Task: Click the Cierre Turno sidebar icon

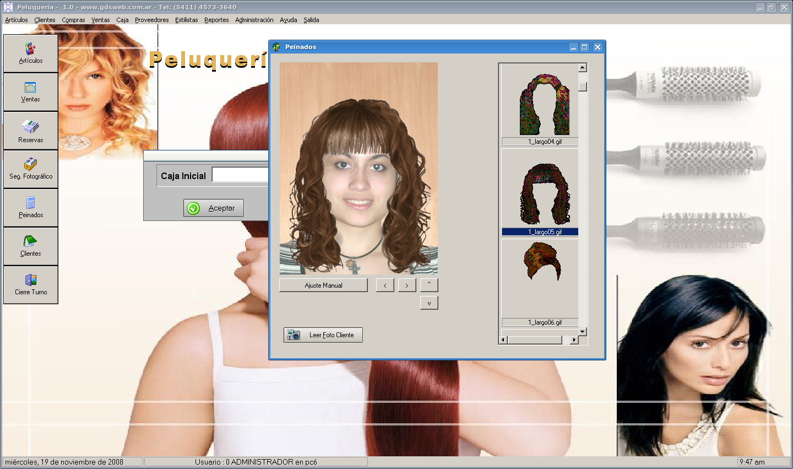Action: click(x=30, y=285)
